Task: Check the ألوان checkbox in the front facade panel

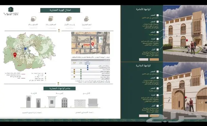Action: [158, 49]
